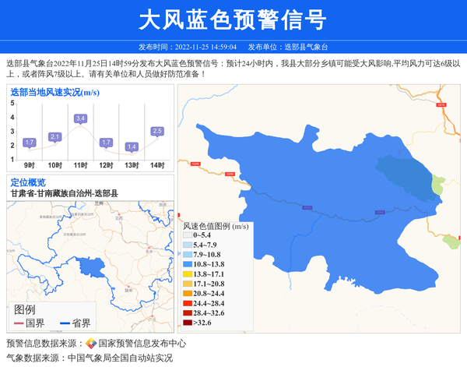Click the 2.1 wind speed marker at 10时
Viewport: 467px width, 367px height.
point(54,137)
